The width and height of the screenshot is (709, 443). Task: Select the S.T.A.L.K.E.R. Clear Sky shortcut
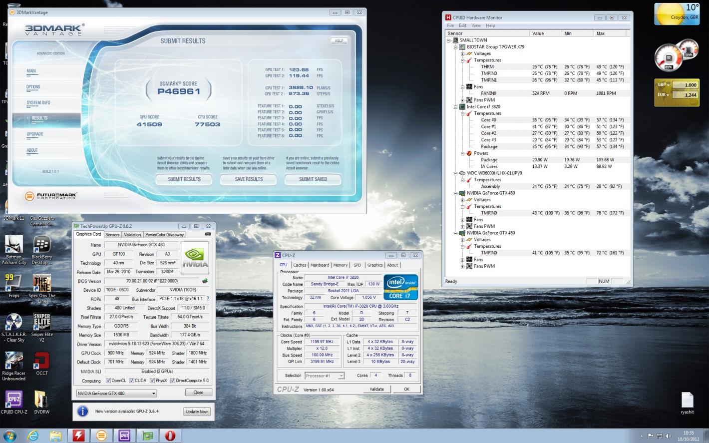click(x=13, y=328)
